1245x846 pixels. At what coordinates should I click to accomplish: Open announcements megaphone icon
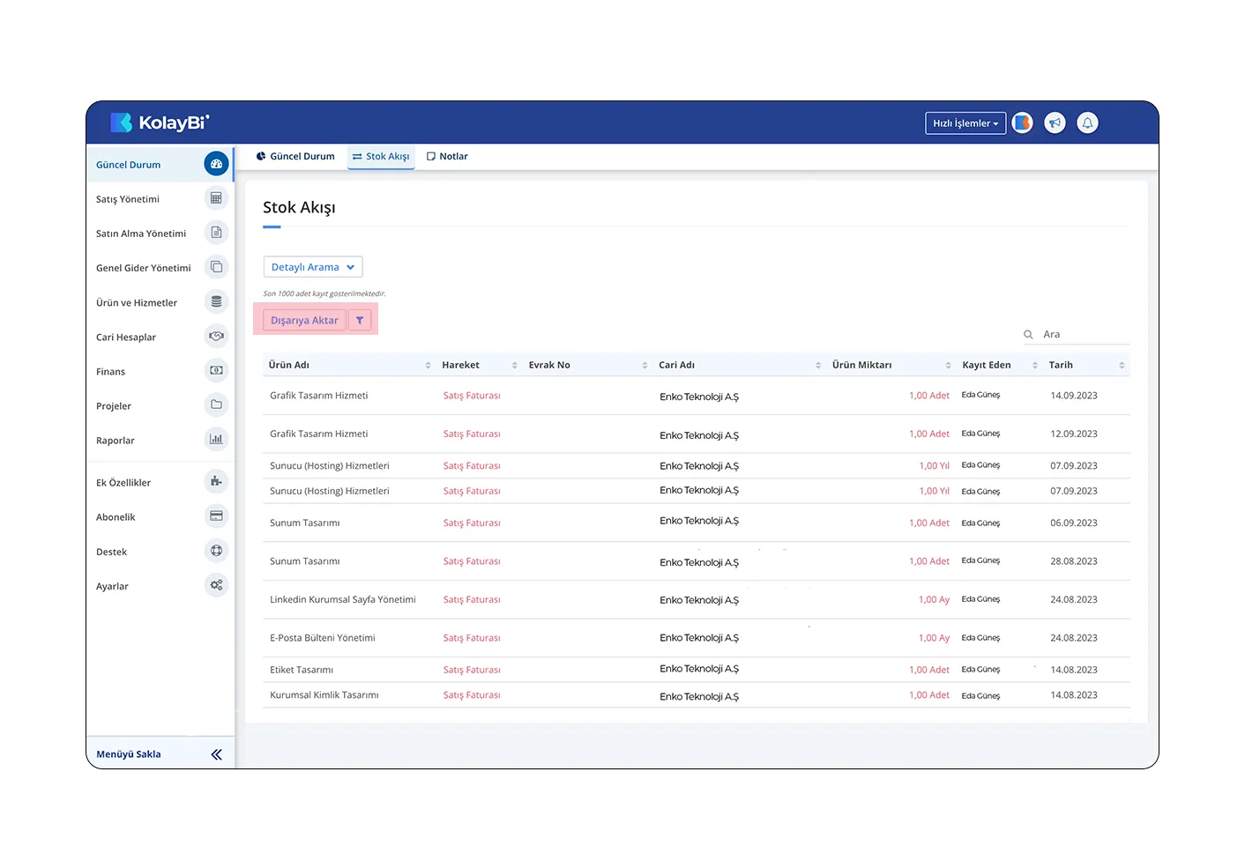[1055, 123]
